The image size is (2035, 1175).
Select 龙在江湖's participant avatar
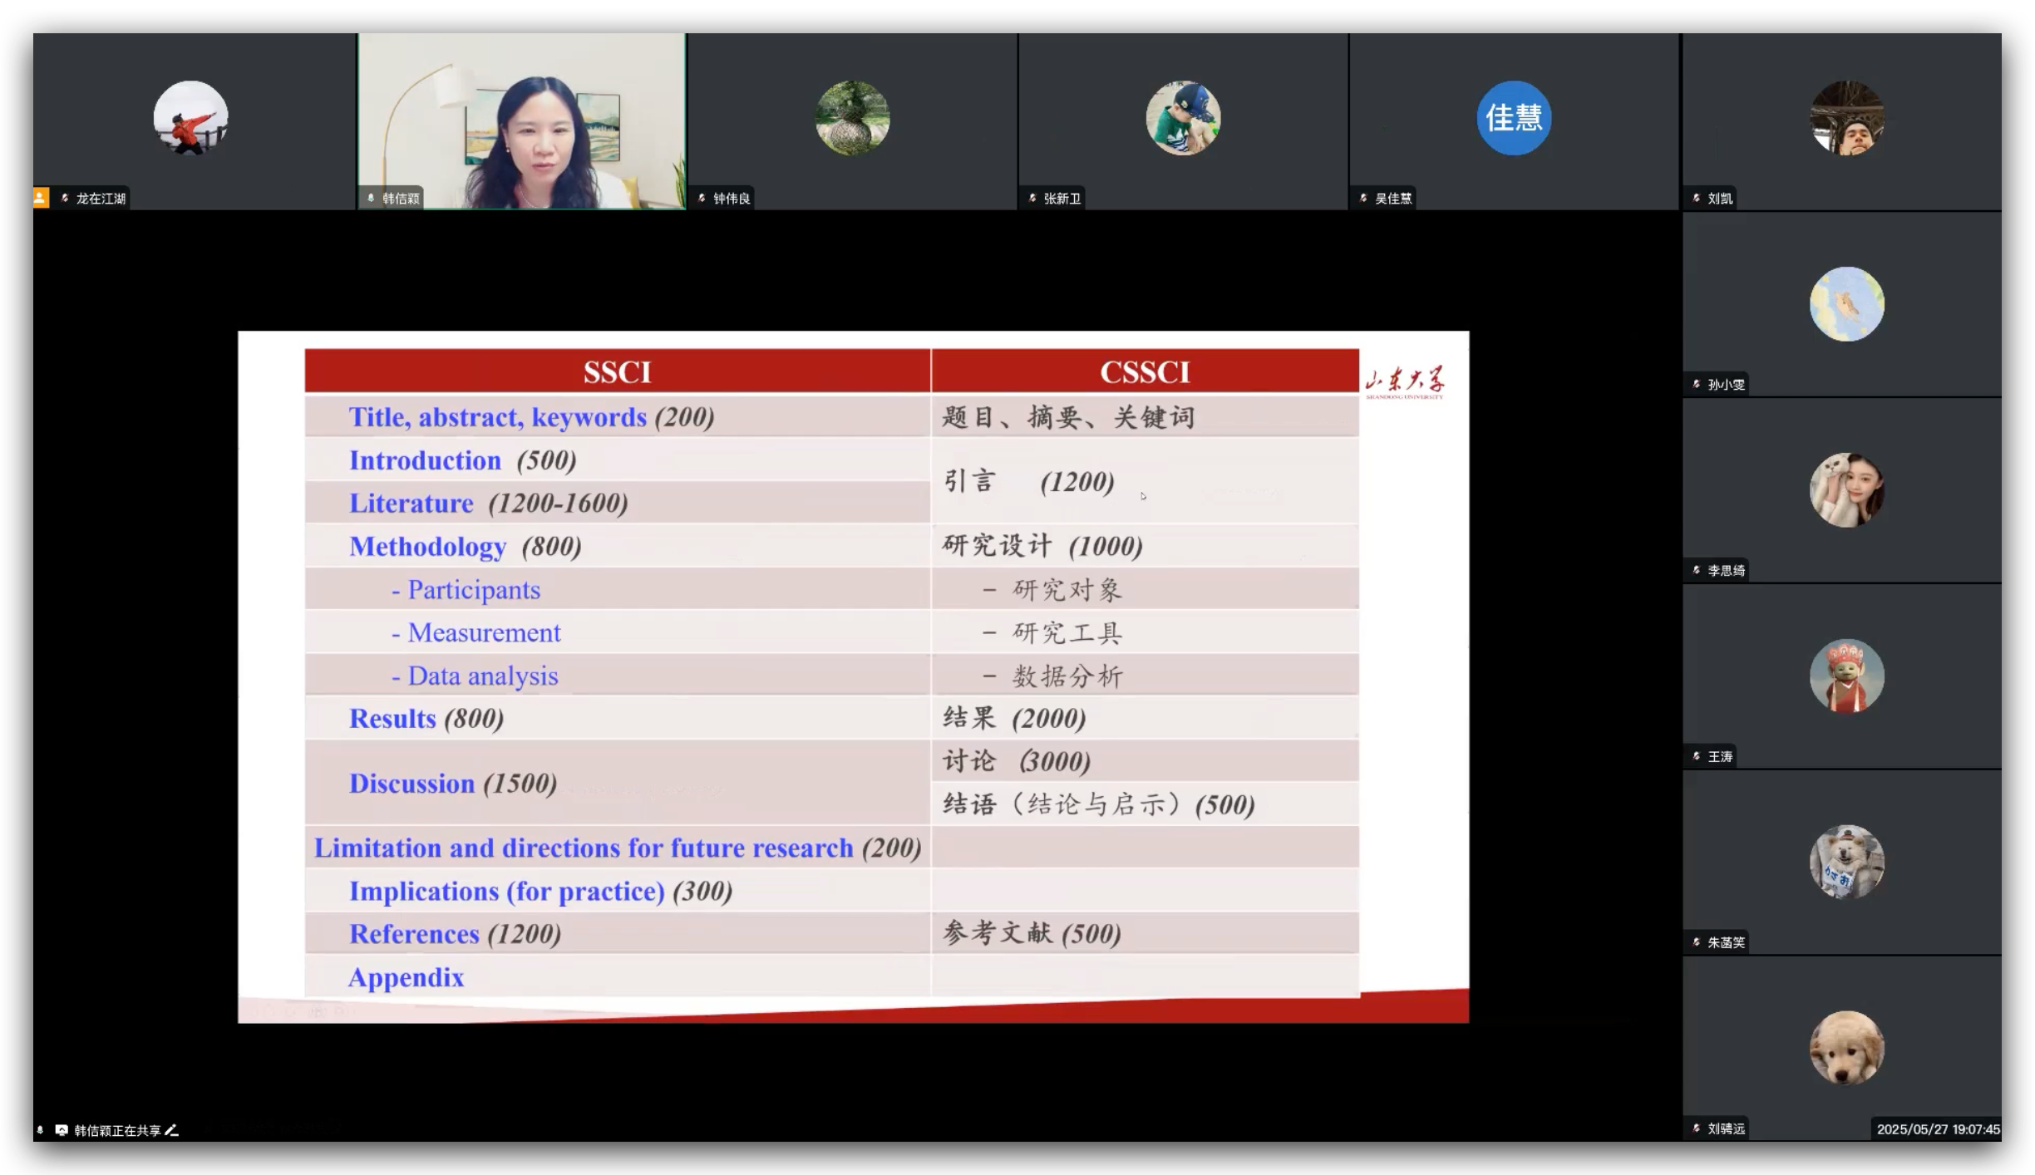coord(190,118)
